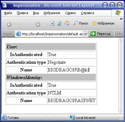Select the BIGDRAGON\ASPNET name value
Viewport: 125px width, 122px height.
pos(72,101)
